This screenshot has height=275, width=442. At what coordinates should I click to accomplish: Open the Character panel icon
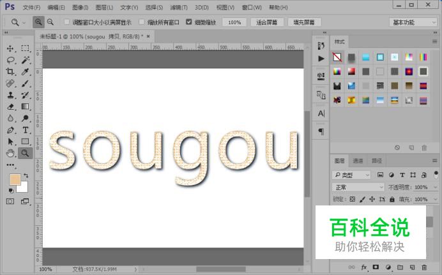tap(321, 114)
